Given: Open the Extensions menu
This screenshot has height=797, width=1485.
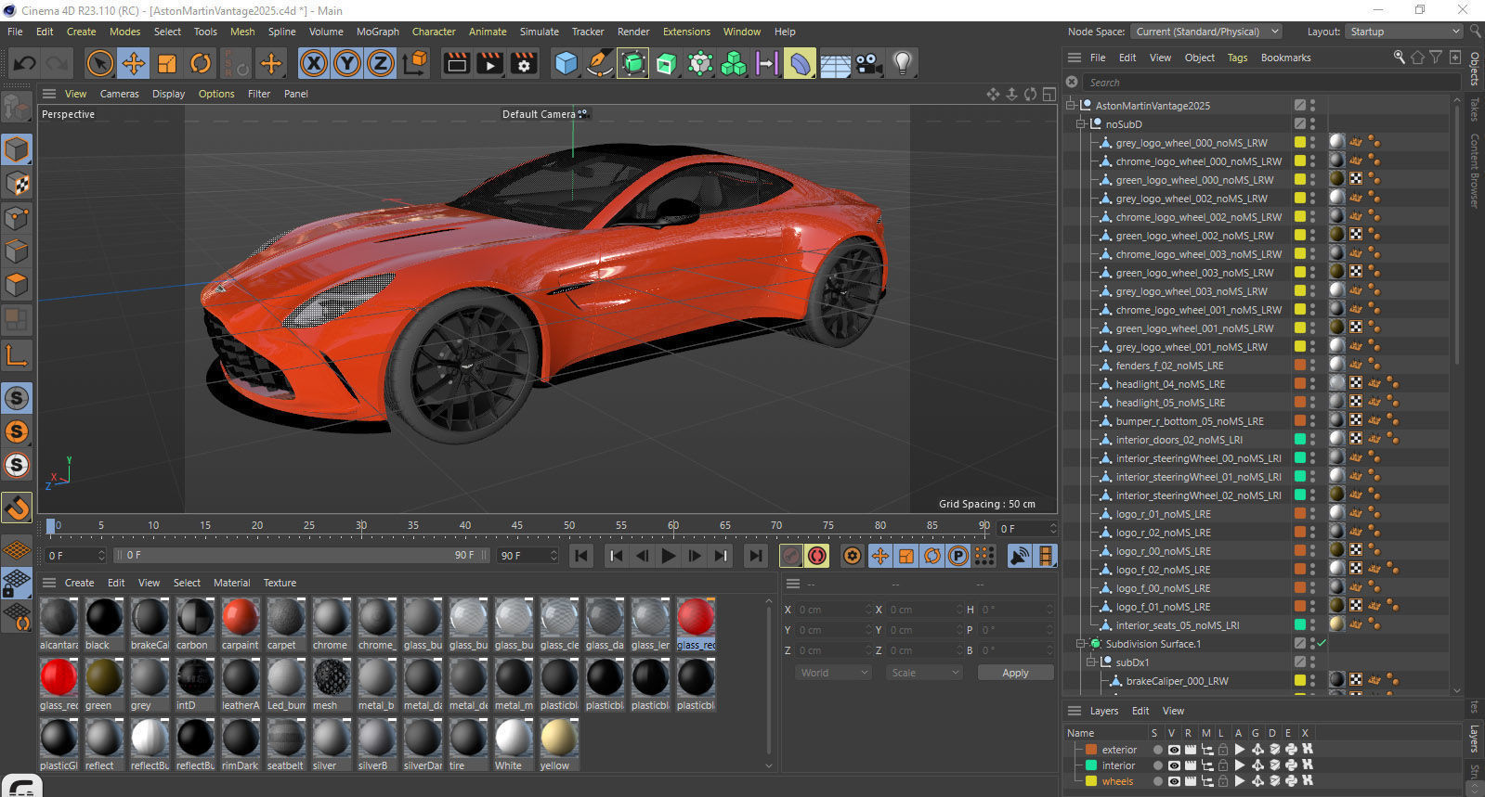Looking at the screenshot, I should click(x=686, y=32).
